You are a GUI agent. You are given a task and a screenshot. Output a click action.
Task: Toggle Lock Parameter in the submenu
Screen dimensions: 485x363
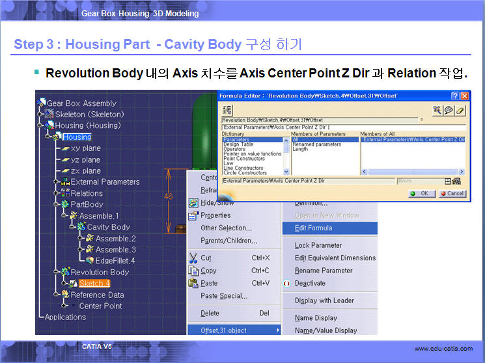click(318, 245)
